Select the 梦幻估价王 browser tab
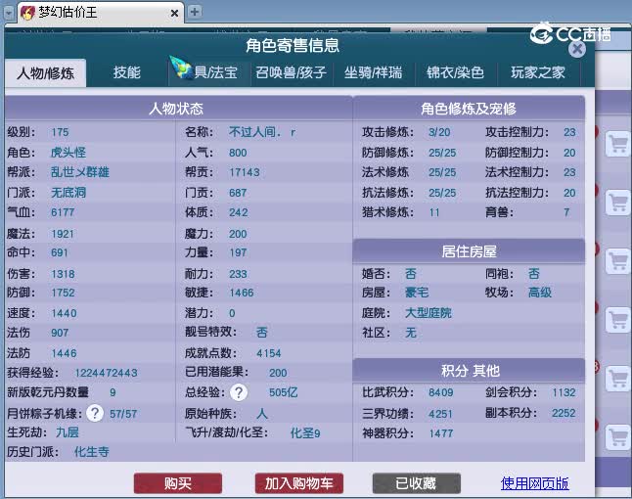The width and height of the screenshot is (632, 499). [x=102, y=13]
